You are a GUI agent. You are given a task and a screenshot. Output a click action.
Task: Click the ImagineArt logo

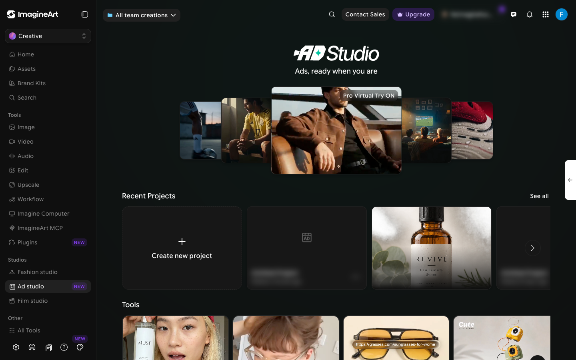33,14
